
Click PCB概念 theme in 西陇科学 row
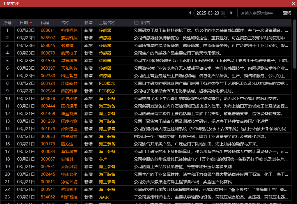click(x=107, y=91)
